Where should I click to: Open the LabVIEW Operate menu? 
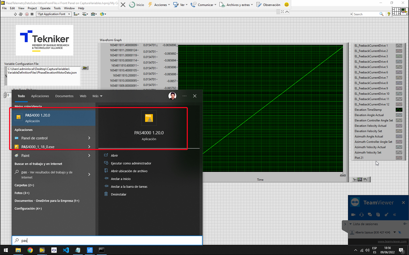coord(45,8)
